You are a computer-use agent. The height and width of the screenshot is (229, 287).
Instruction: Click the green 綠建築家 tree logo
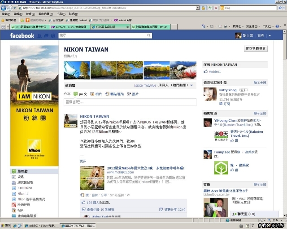221,168
